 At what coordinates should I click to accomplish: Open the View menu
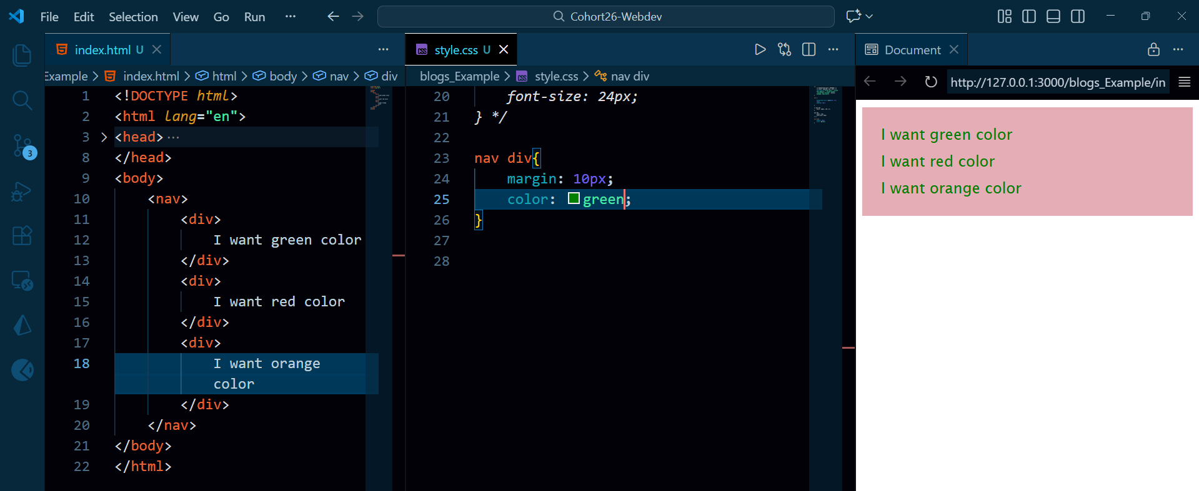[186, 17]
